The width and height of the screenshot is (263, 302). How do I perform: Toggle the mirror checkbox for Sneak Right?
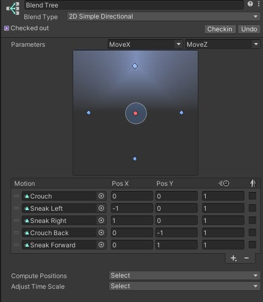tap(252, 220)
